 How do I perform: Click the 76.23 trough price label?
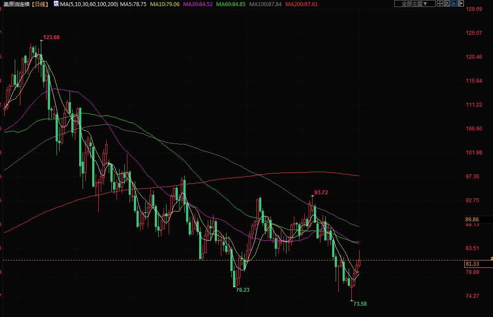coord(243,290)
